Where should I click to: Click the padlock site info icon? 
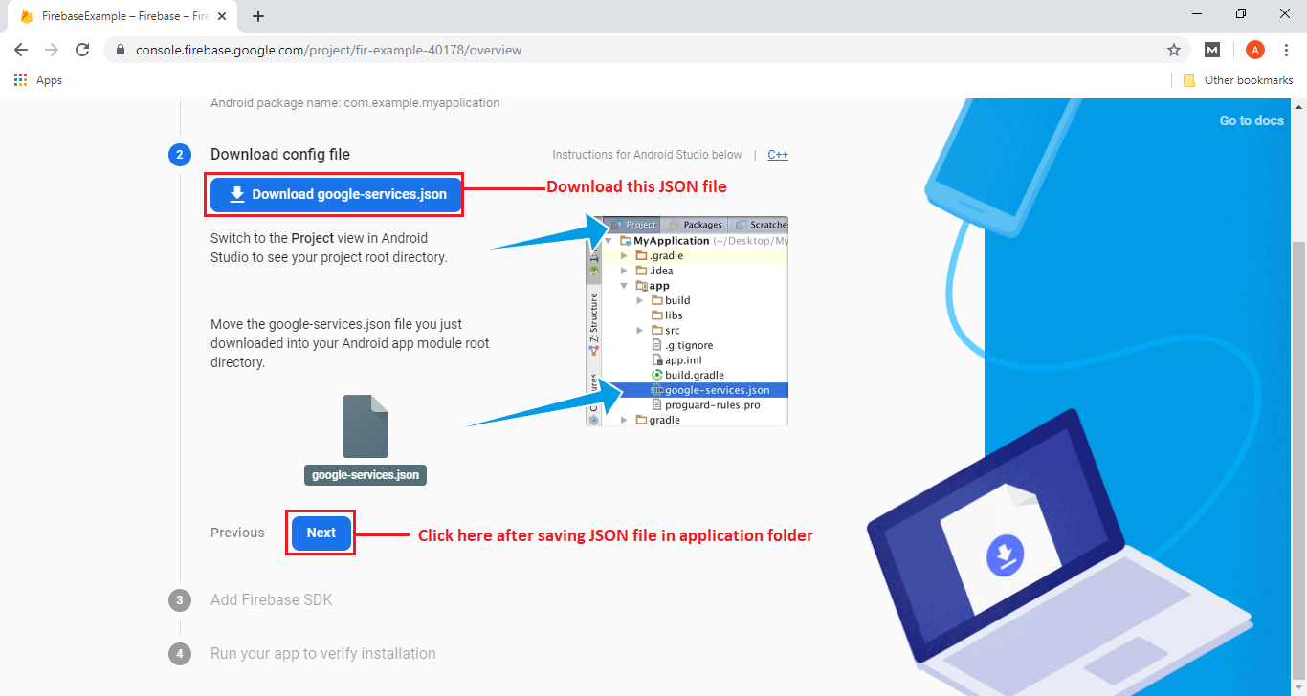(x=120, y=50)
